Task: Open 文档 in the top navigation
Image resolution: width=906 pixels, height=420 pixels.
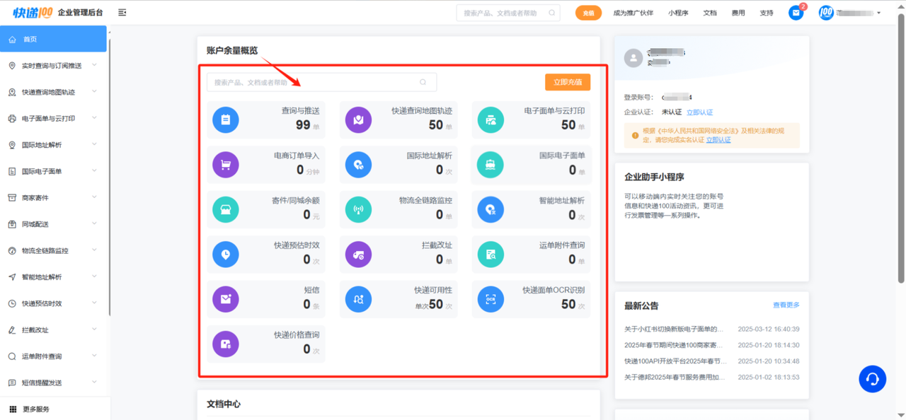Action: pyautogui.click(x=710, y=13)
